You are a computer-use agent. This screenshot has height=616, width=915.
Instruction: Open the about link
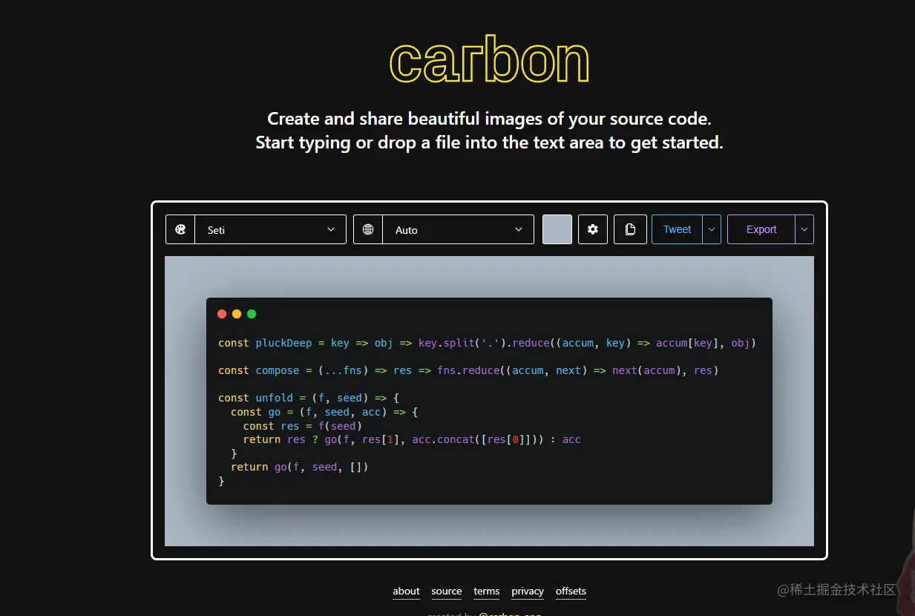tap(406, 592)
